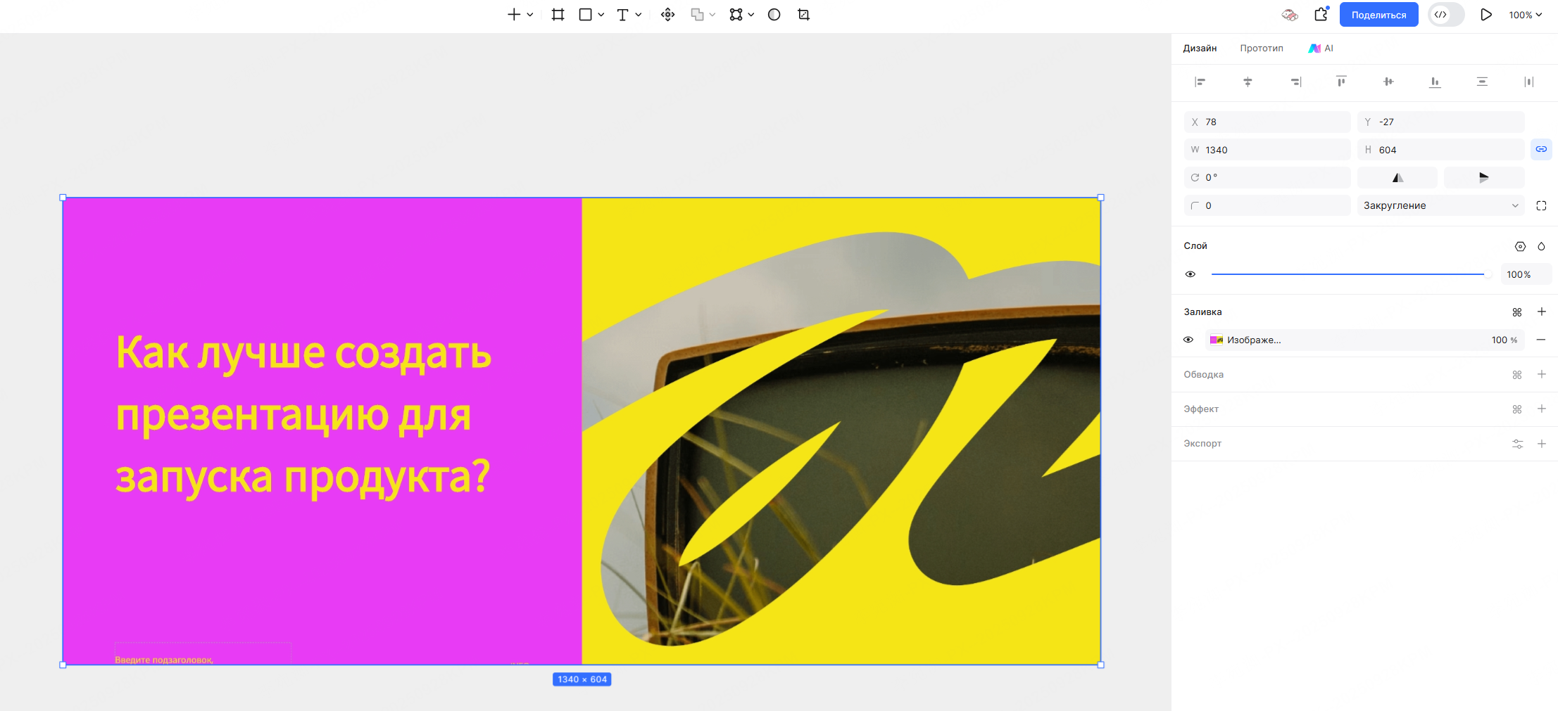Toggle code mode switch
Viewport: 1558px width, 711px height.
(x=1446, y=15)
